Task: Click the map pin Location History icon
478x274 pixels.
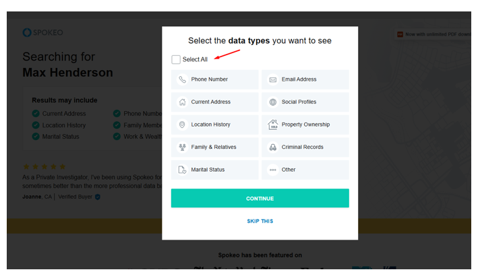Action: (182, 125)
